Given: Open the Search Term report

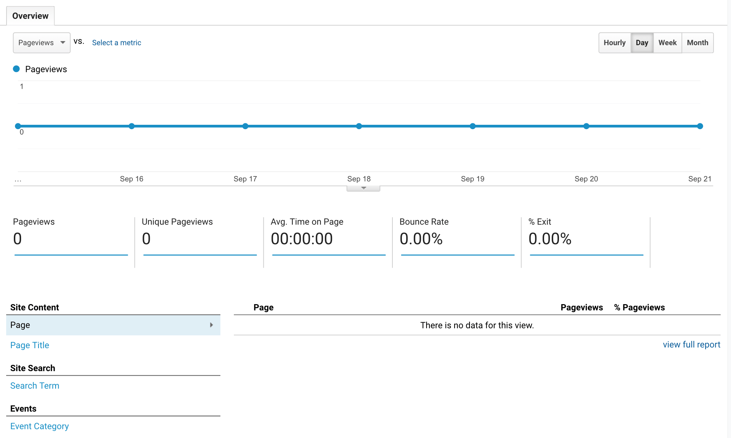Looking at the screenshot, I should (35, 385).
